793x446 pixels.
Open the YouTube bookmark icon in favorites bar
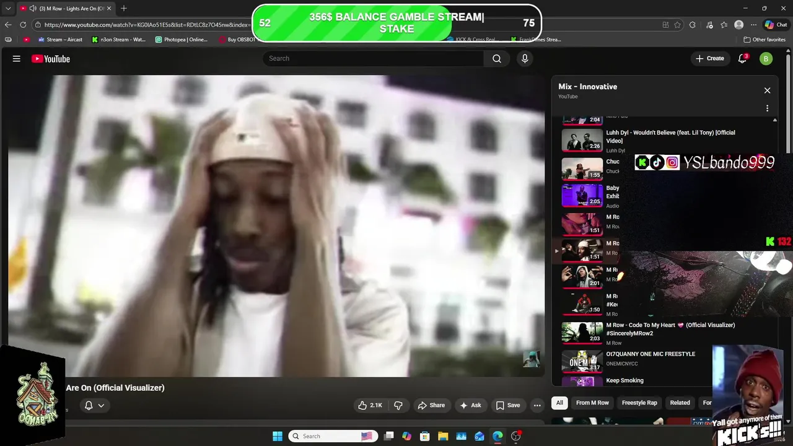point(26,40)
